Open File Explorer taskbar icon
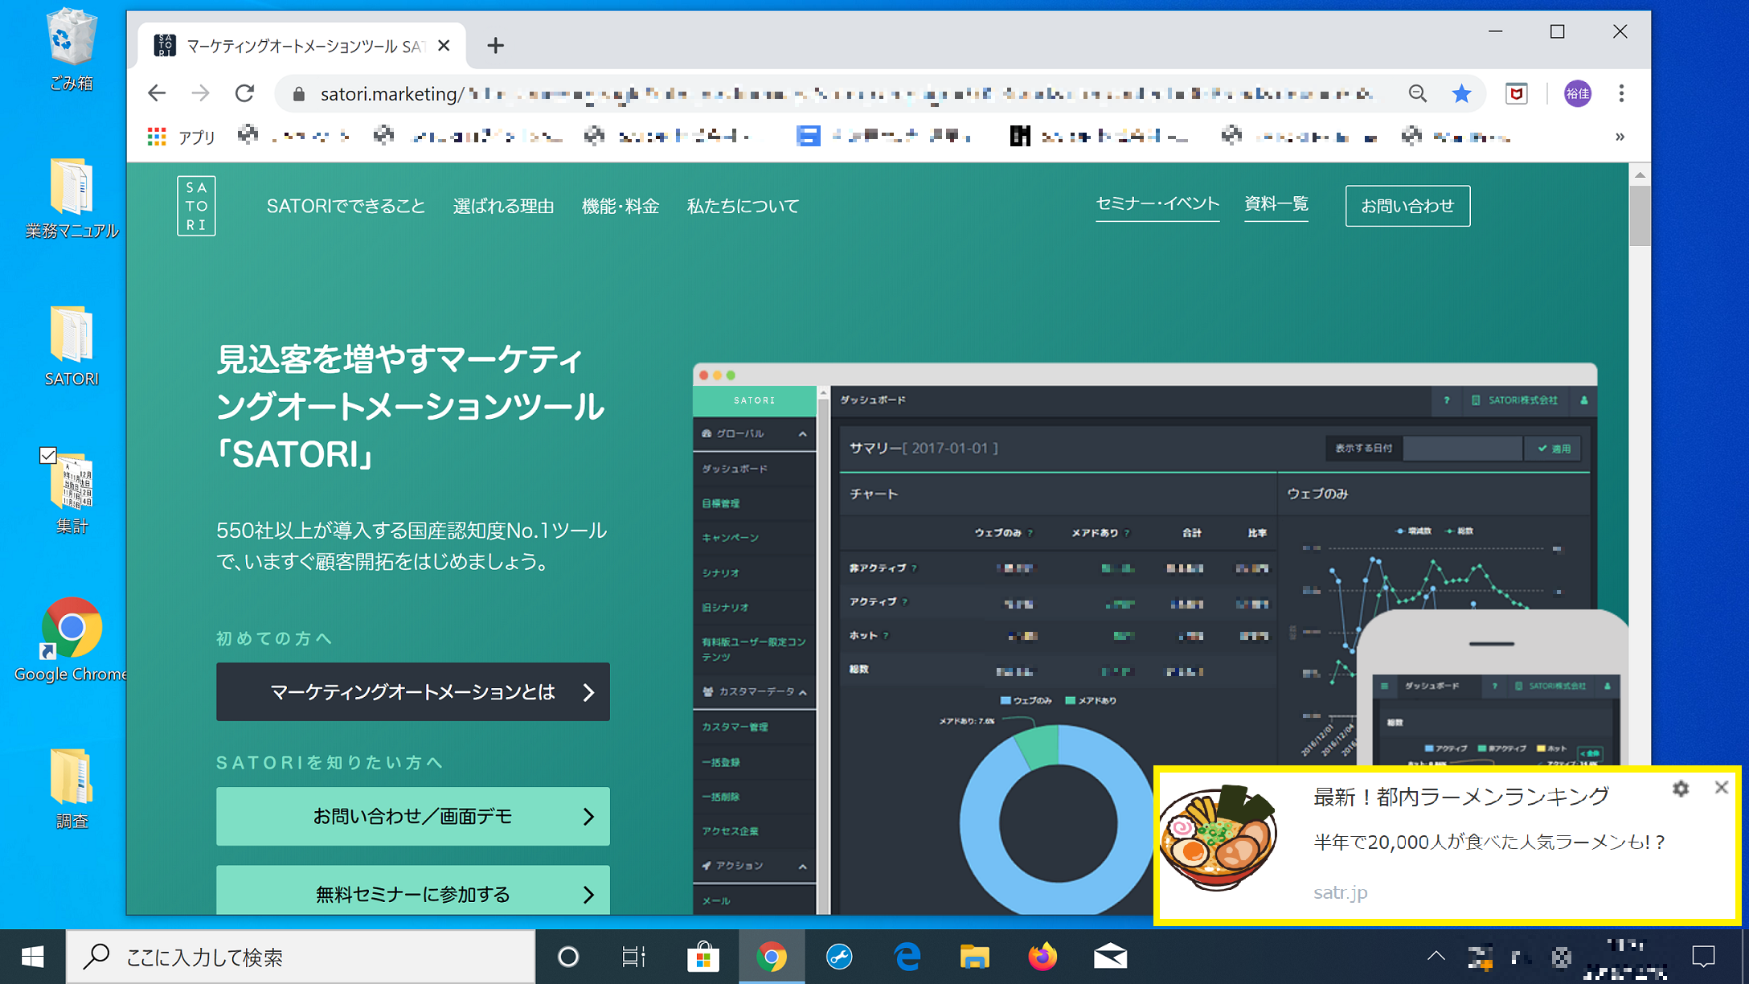Image resolution: width=1749 pixels, height=984 pixels. [x=975, y=957]
